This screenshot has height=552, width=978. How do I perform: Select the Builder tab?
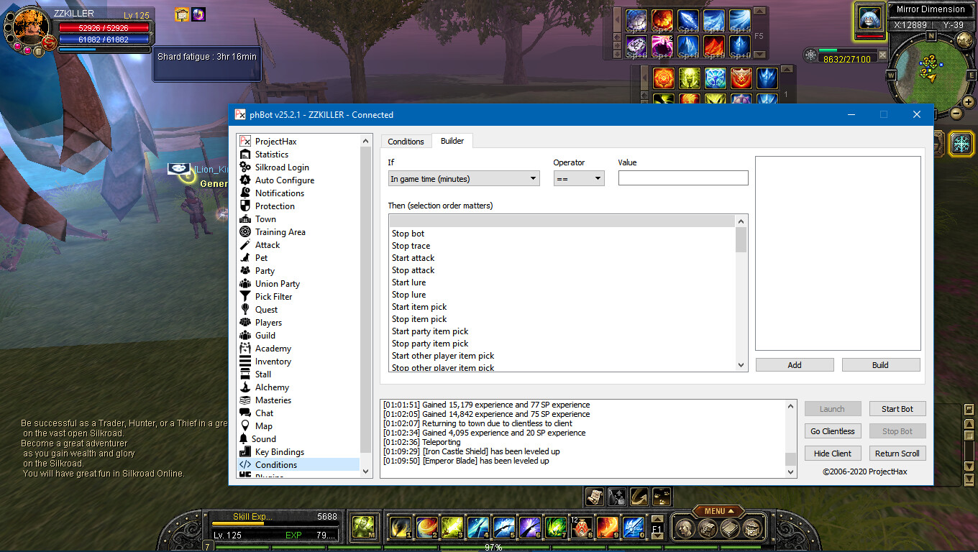[x=452, y=141]
